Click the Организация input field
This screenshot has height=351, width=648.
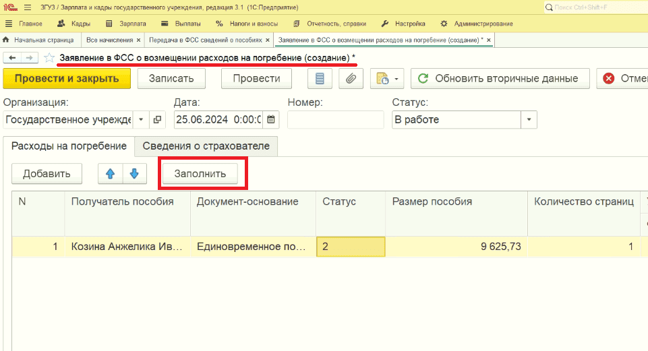[x=68, y=120]
